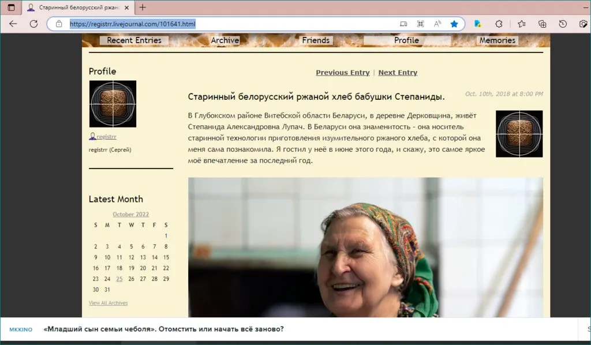Click the QR code generator icon

[x=421, y=24]
